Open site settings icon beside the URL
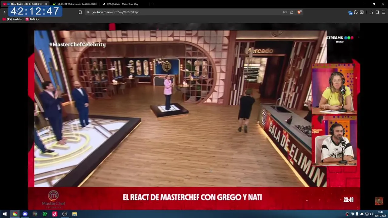The width and height of the screenshot is (388, 218). click(x=88, y=12)
